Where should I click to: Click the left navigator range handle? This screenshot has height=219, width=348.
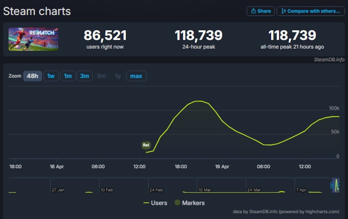point(332,185)
